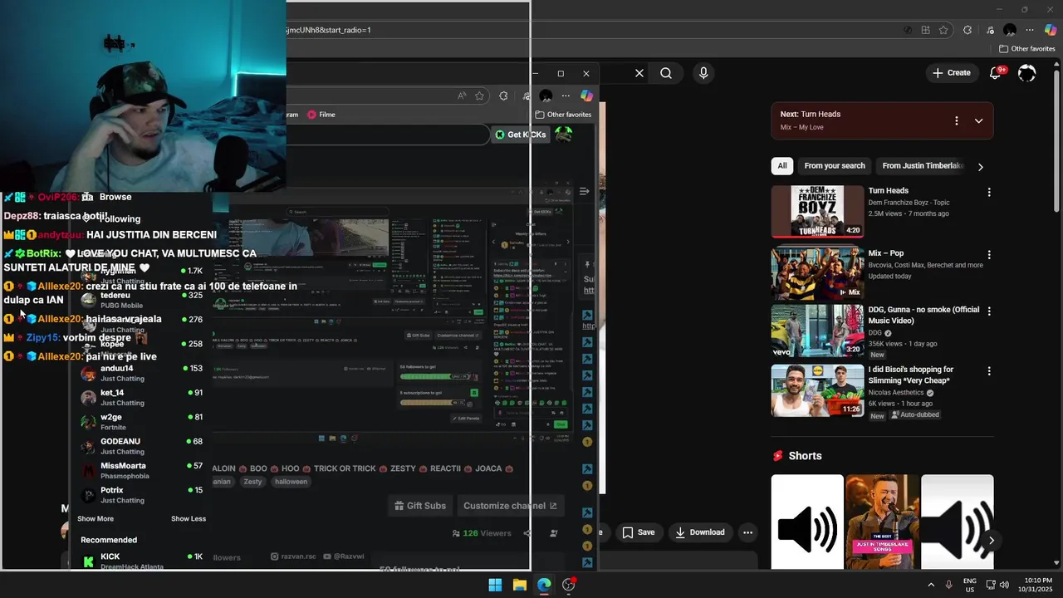Image resolution: width=1063 pixels, height=598 pixels.
Task: Open Copilot in the small Edge window
Action: click(x=586, y=96)
